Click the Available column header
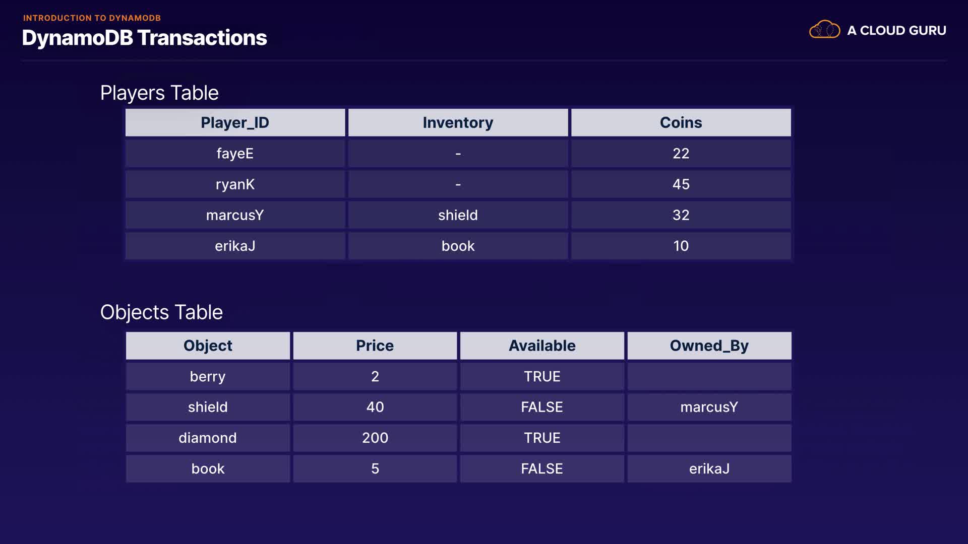 point(542,346)
